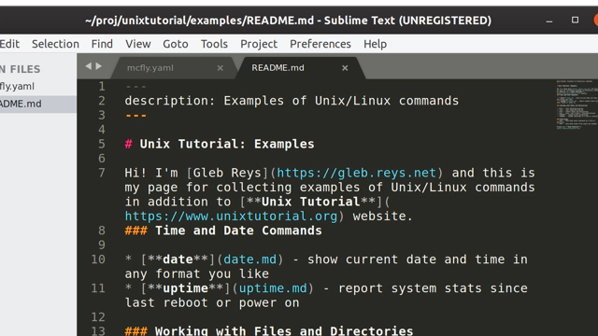Click line number 5 in the gutter
This screenshot has width=598, height=336.
(102, 144)
